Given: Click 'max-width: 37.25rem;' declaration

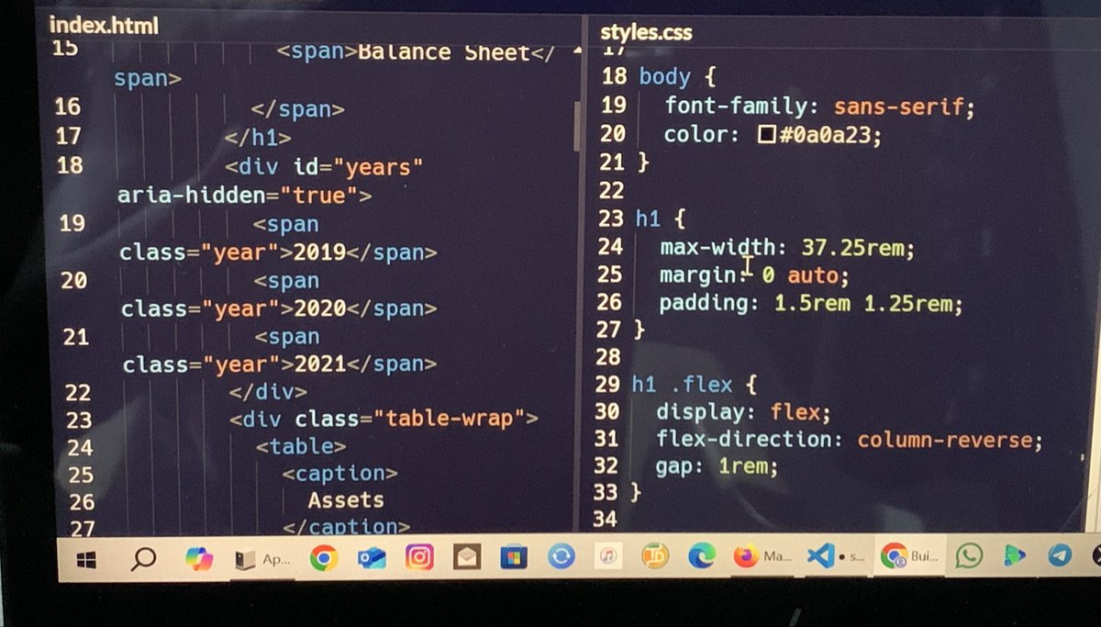Looking at the screenshot, I should [x=787, y=248].
